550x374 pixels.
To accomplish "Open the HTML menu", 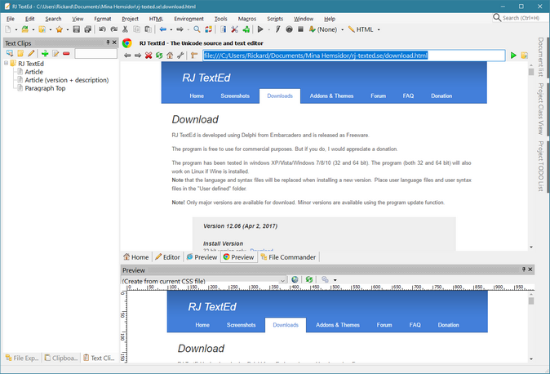I will pos(156,19).
